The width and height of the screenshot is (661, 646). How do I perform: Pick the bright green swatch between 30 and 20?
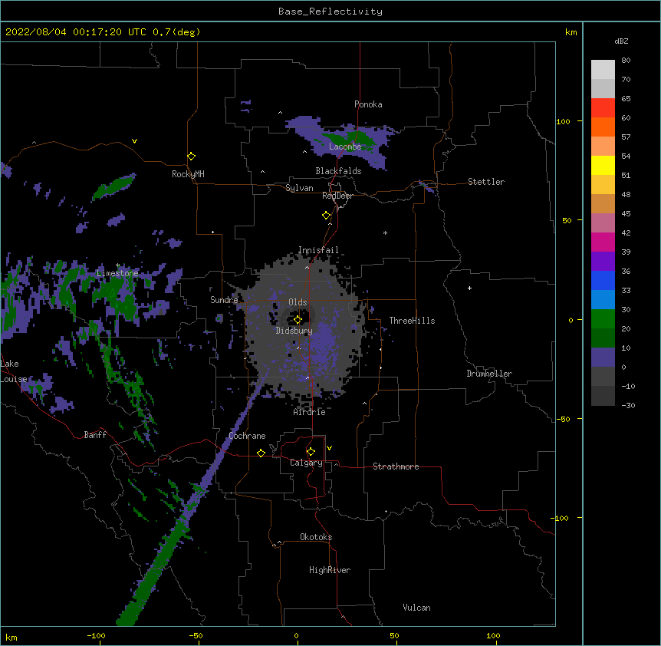[603, 319]
